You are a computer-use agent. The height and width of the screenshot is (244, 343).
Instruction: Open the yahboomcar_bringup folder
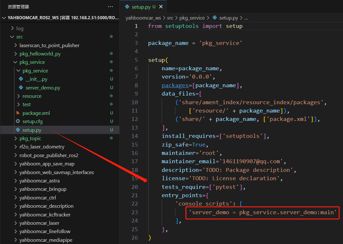tap(43, 189)
